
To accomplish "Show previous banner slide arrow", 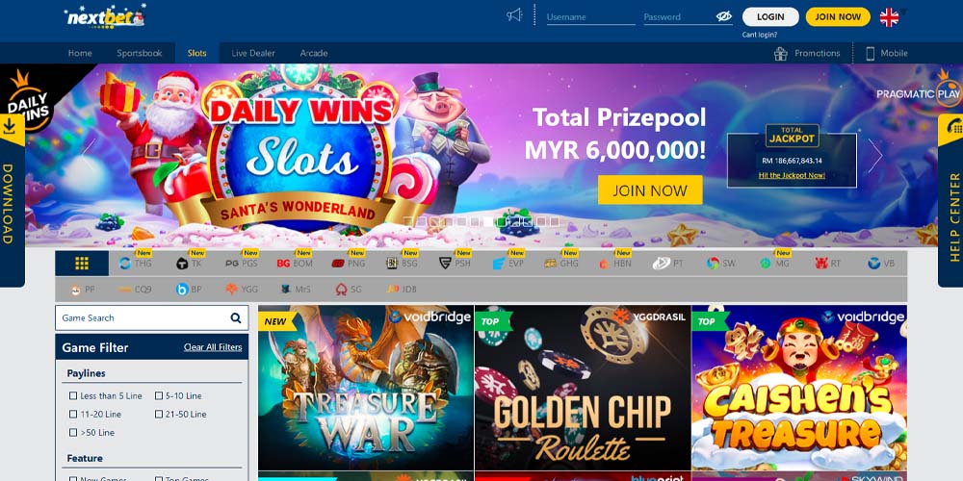I will [x=89, y=154].
